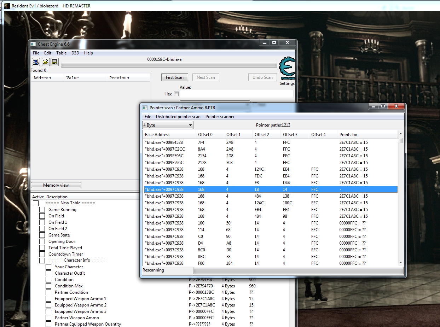Enable the Countdown Timer entry
The width and height of the screenshot is (440, 327).
42,254
